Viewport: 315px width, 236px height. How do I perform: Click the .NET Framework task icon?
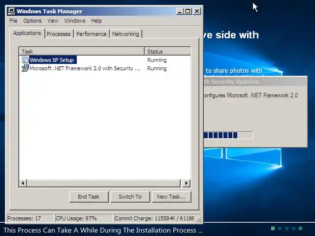pyautogui.click(x=25, y=68)
